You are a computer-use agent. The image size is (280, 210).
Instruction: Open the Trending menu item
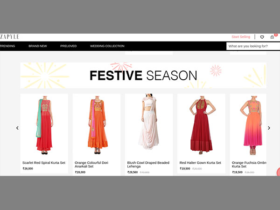pos(7,46)
